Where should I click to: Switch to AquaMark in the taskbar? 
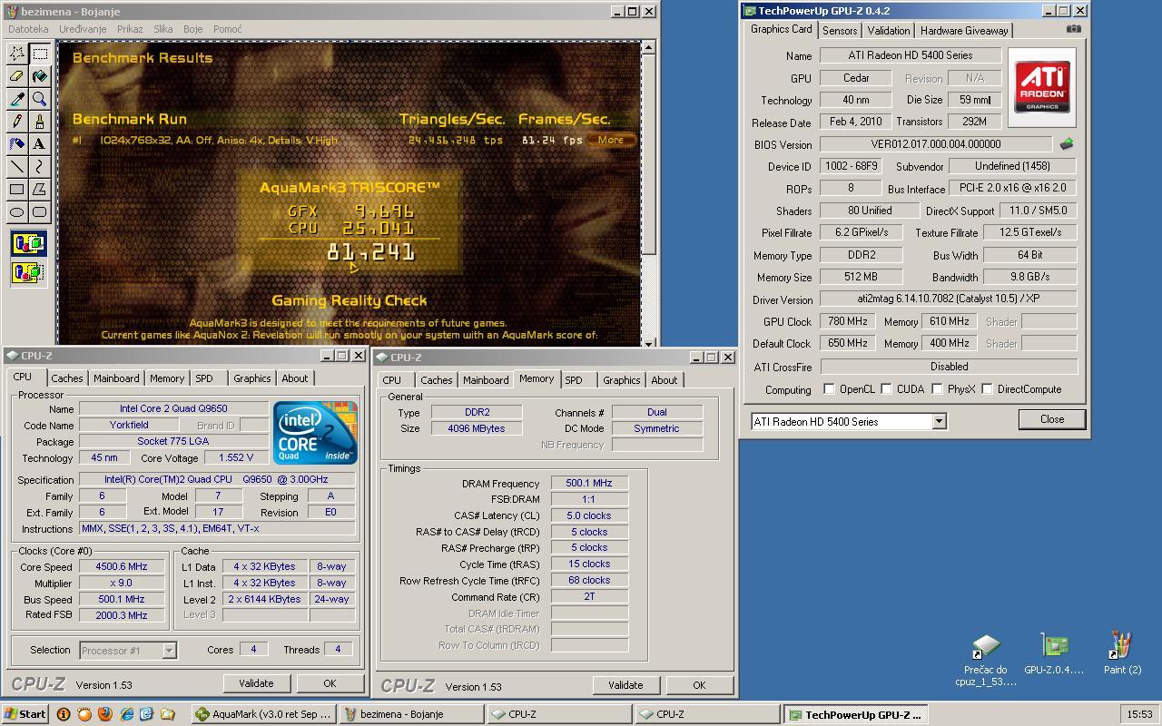pyautogui.click(x=264, y=714)
